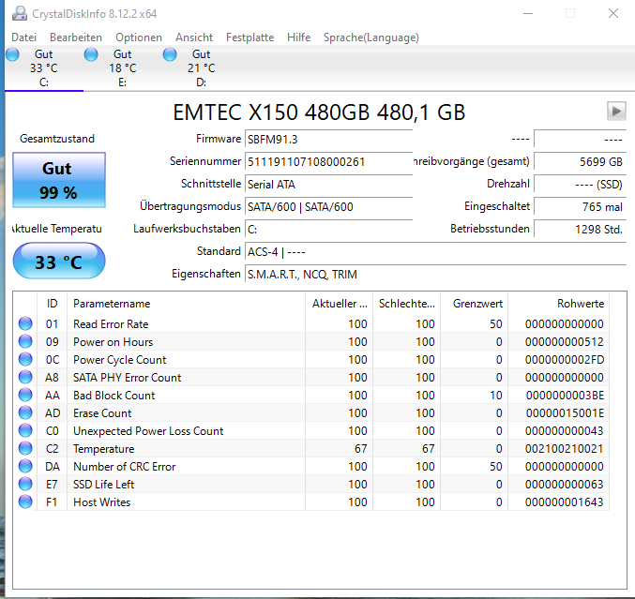Image resolution: width=635 pixels, height=599 pixels.
Task: Open the Bearbeiten menu
Action: point(76,37)
